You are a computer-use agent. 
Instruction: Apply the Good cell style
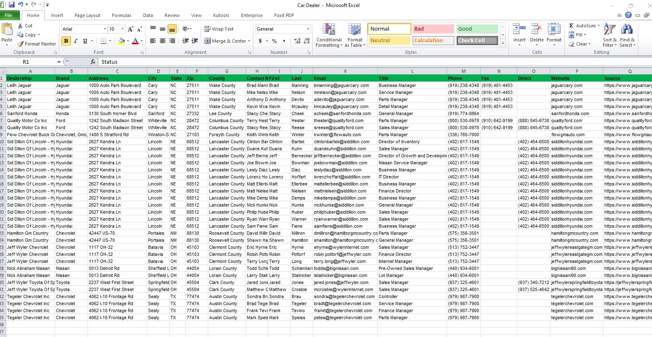477,29
